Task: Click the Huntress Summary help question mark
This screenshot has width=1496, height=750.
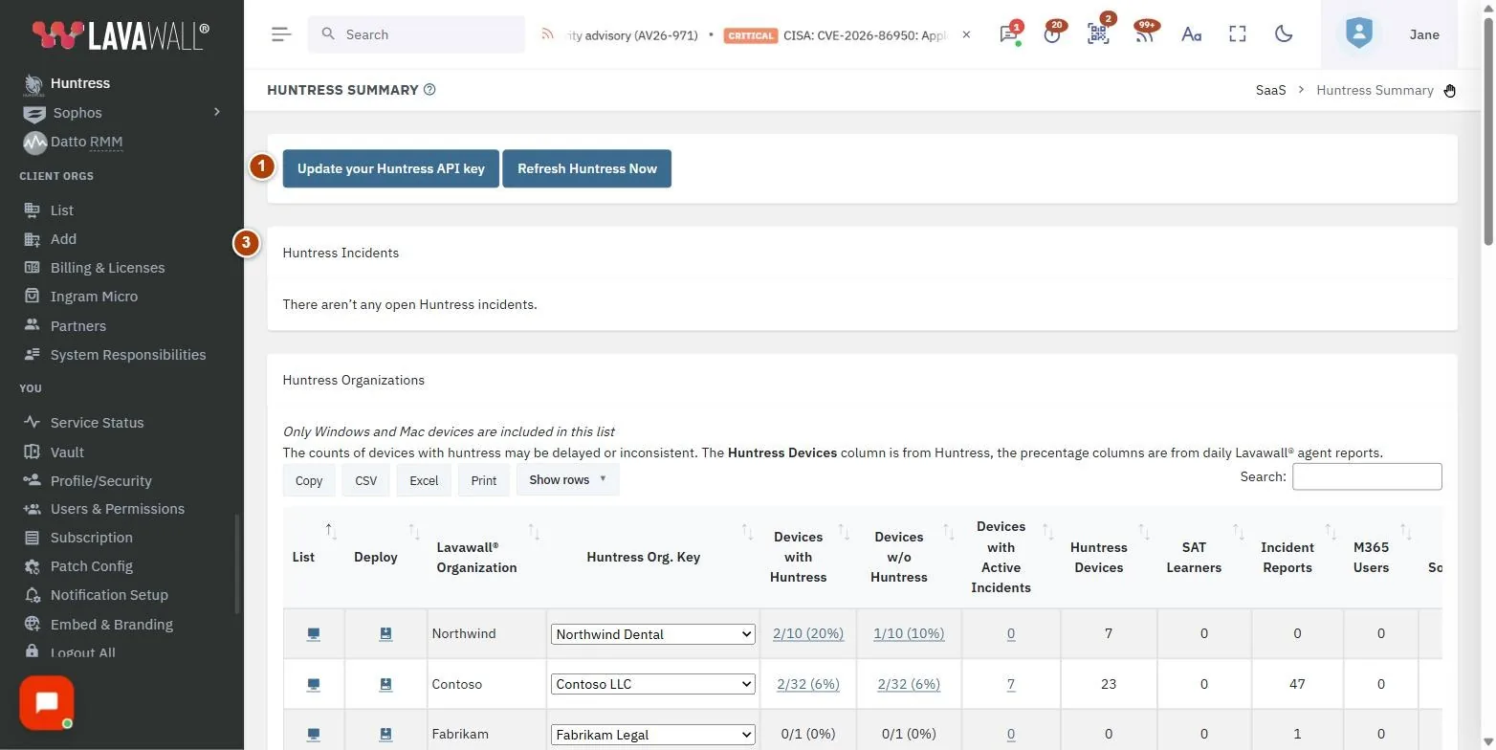Action: (429, 90)
